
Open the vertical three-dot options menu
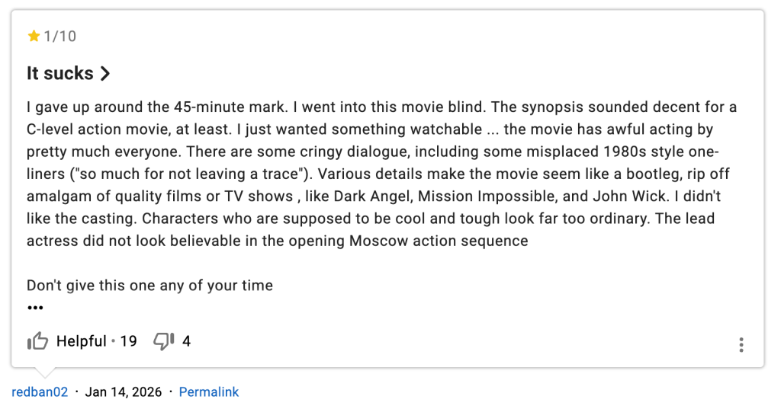click(741, 344)
